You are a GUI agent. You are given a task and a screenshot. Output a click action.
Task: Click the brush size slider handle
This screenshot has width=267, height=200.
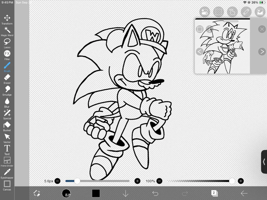pyautogui.click(x=77, y=181)
